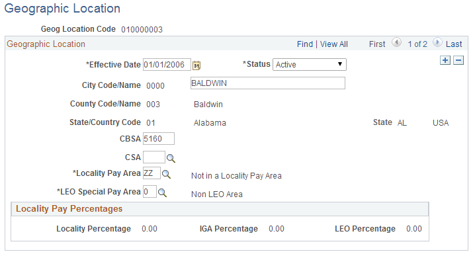
Task: Open Locality Pay Area lookup magnifier
Action: 166,174
